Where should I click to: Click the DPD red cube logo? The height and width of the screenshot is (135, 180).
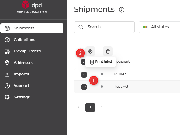[x=25, y=5]
